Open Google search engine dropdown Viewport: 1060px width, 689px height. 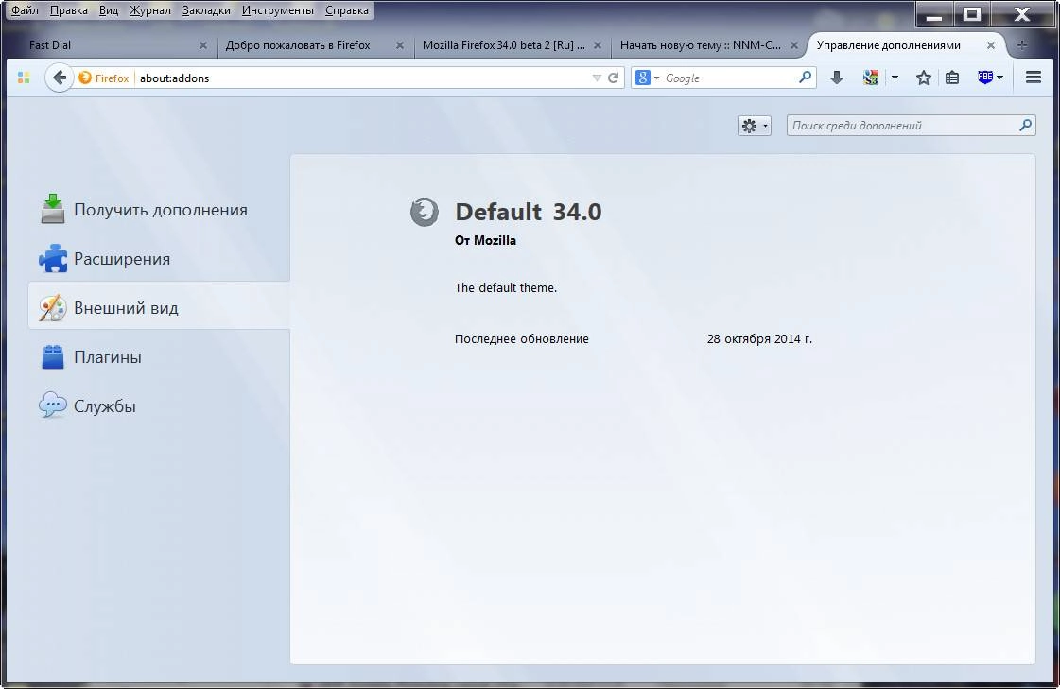(647, 78)
